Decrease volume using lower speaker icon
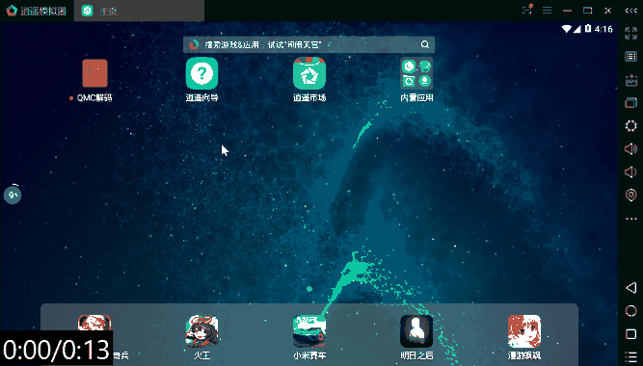This screenshot has width=643, height=366. [630, 171]
